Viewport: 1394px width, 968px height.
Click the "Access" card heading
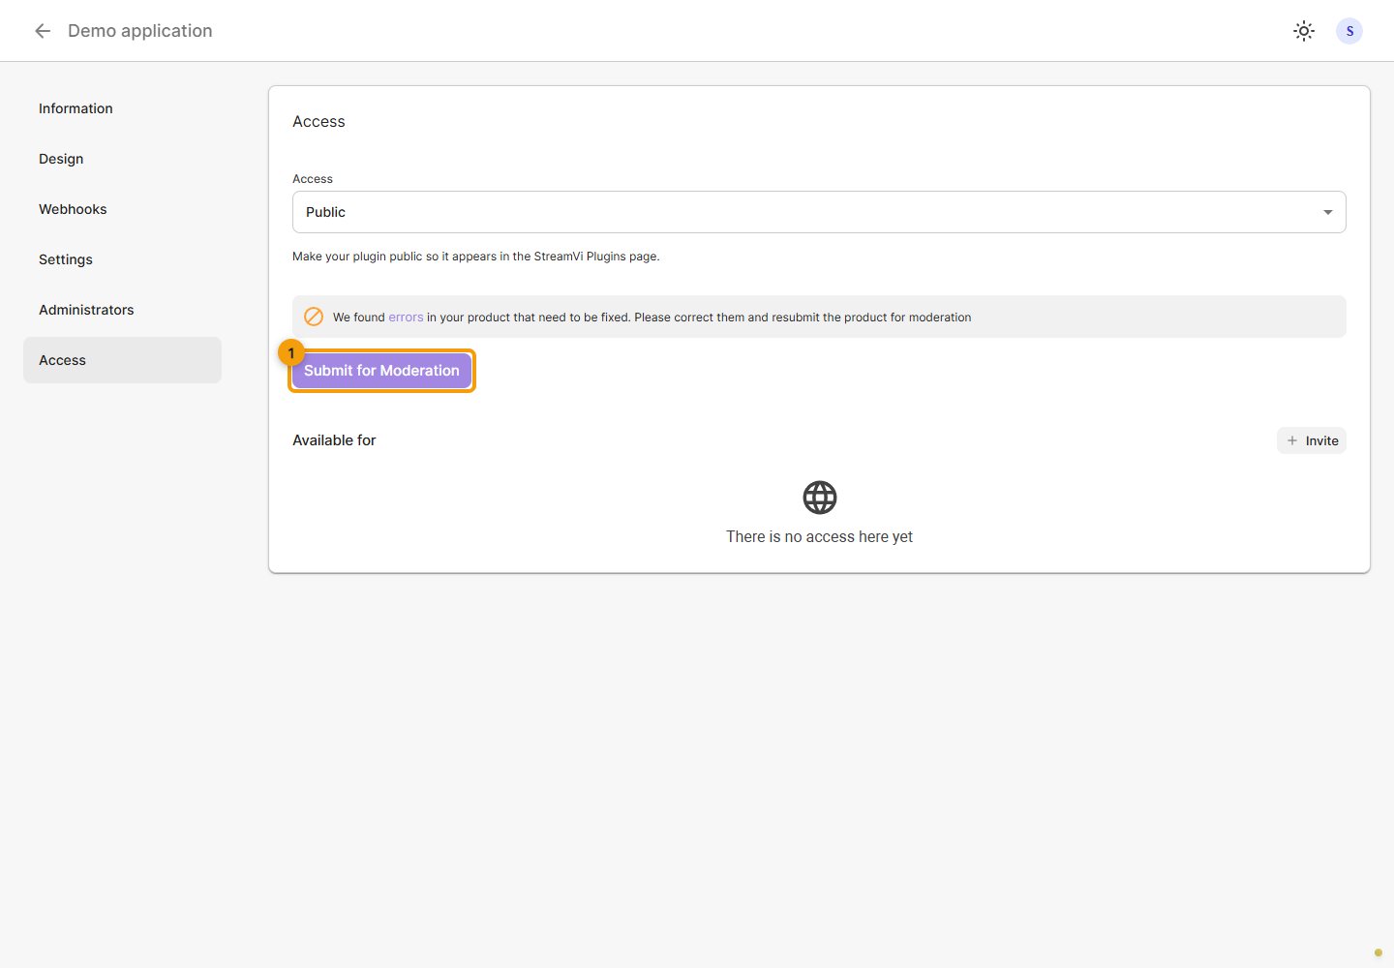[318, 121]
